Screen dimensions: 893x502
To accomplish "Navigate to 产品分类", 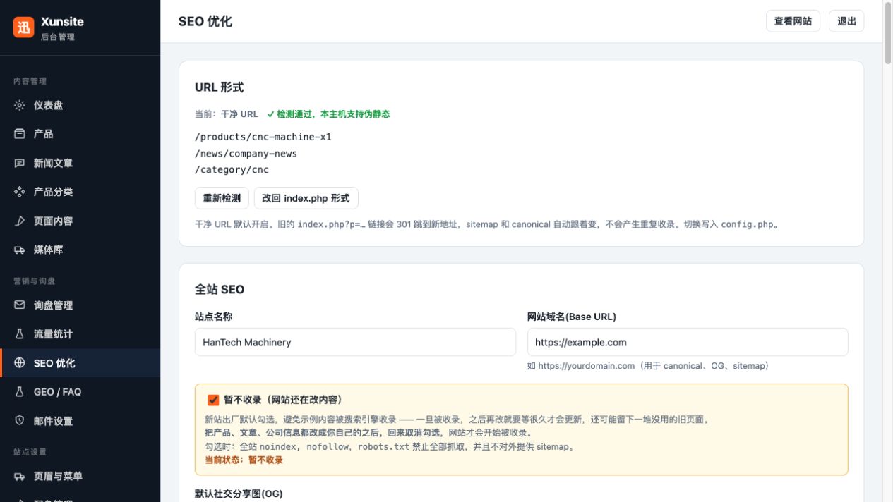I will (x=80, y=192).
